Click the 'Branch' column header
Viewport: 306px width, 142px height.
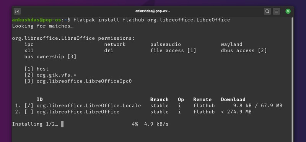point(159,100)
